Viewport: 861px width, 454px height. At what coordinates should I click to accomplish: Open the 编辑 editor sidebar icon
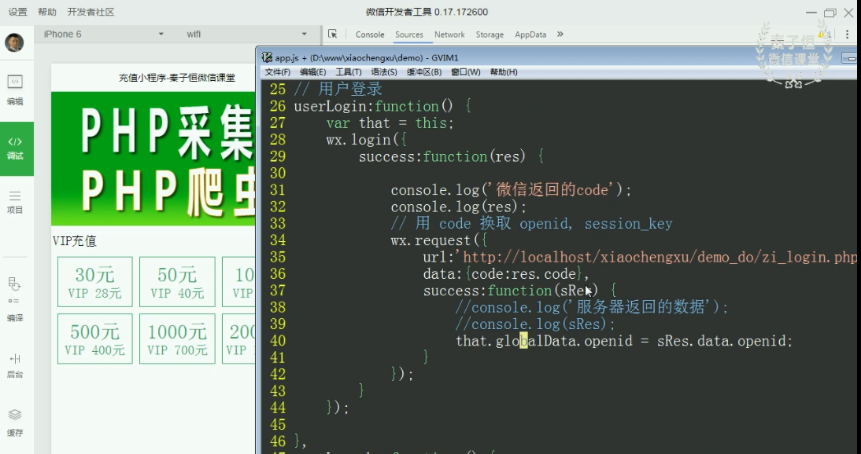click(x=15, y=90)
